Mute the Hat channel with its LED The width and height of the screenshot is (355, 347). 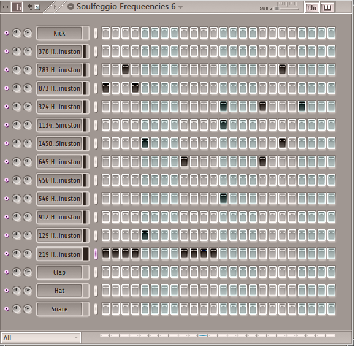pos(7,291)
